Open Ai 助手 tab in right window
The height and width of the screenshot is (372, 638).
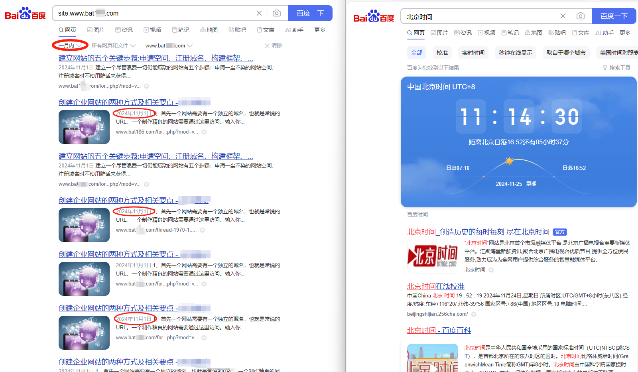[x=605, y=33]
